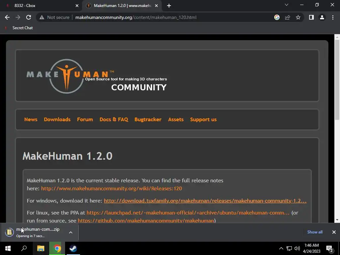
Task: Open the GitHub makehuman source link
Action: [x=146, y=220]
